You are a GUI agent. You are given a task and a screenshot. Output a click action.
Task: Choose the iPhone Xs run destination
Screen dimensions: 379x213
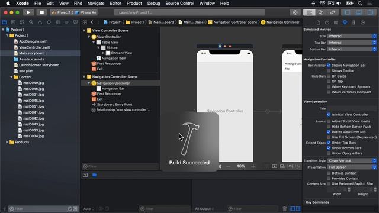(86, 12)
